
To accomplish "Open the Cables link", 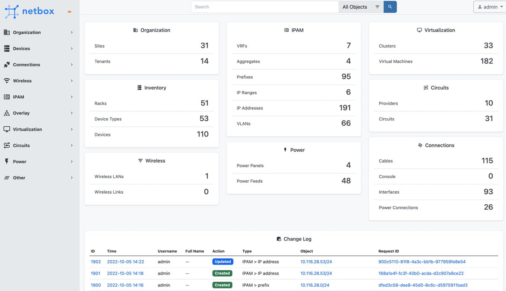I will tap(386, 161).
